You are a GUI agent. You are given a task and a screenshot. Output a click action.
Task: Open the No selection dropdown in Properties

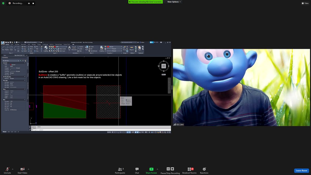click(x=11, y=61)
